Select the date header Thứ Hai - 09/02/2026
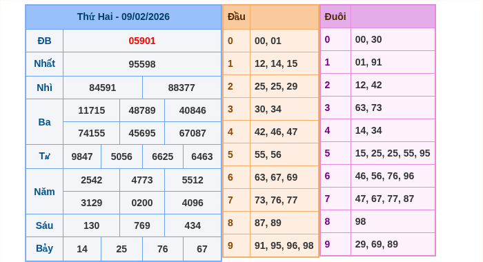 tap(124, 17)
